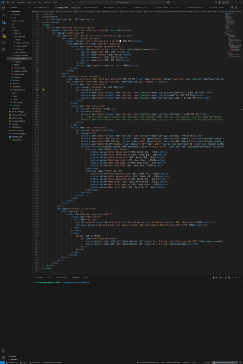Maximize the terminal panel with the chevron
Viewport: 243px width, 364px height.
[236, 277]
